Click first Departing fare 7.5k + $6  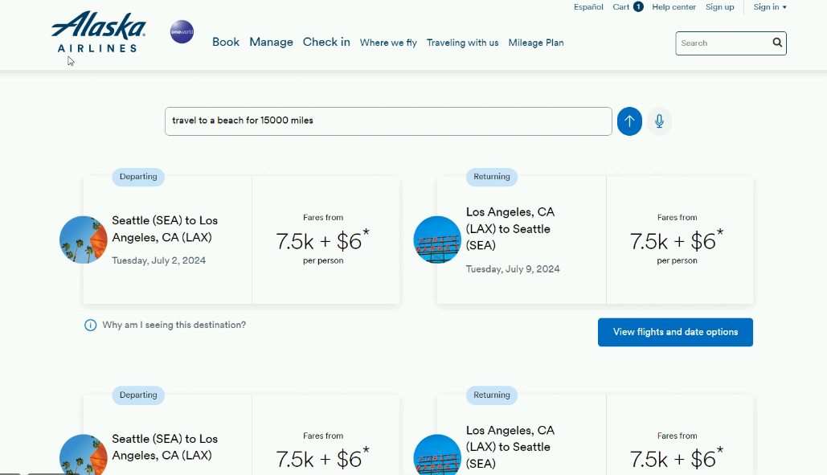pos(323,240)
